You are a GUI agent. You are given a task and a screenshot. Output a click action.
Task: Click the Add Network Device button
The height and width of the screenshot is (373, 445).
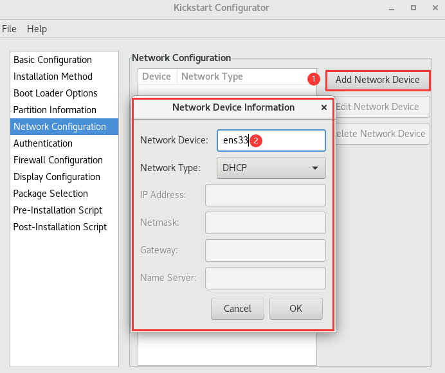point(377,80)
